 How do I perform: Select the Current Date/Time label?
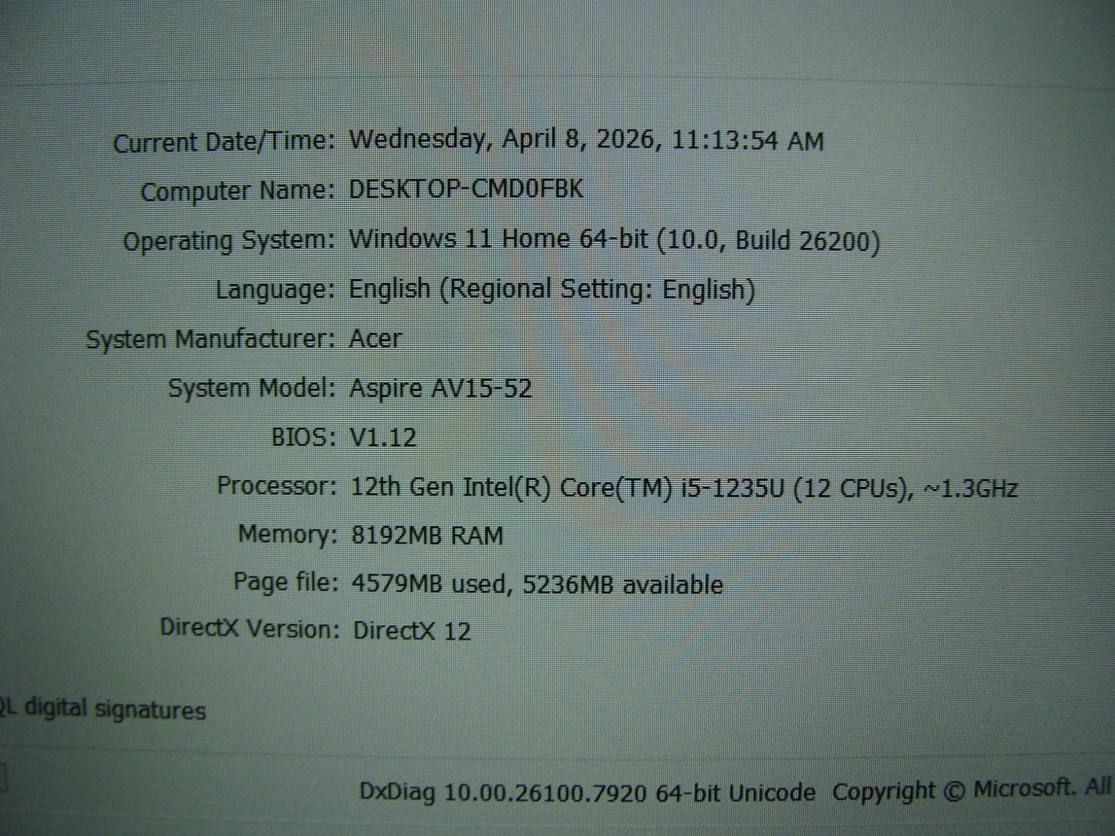click(224, 143)
